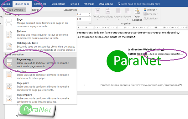Expand the Grouper dropdown
Screen dimensions: 188x119
click(151, 14)
